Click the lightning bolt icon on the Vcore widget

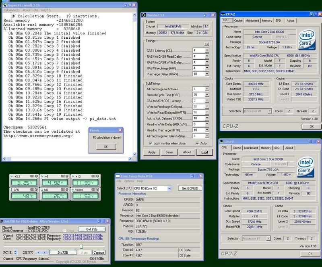coord(73,190)
